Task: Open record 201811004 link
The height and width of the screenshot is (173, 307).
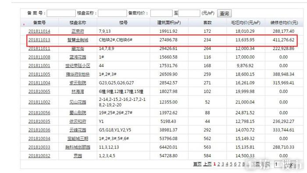Action: 39,83
